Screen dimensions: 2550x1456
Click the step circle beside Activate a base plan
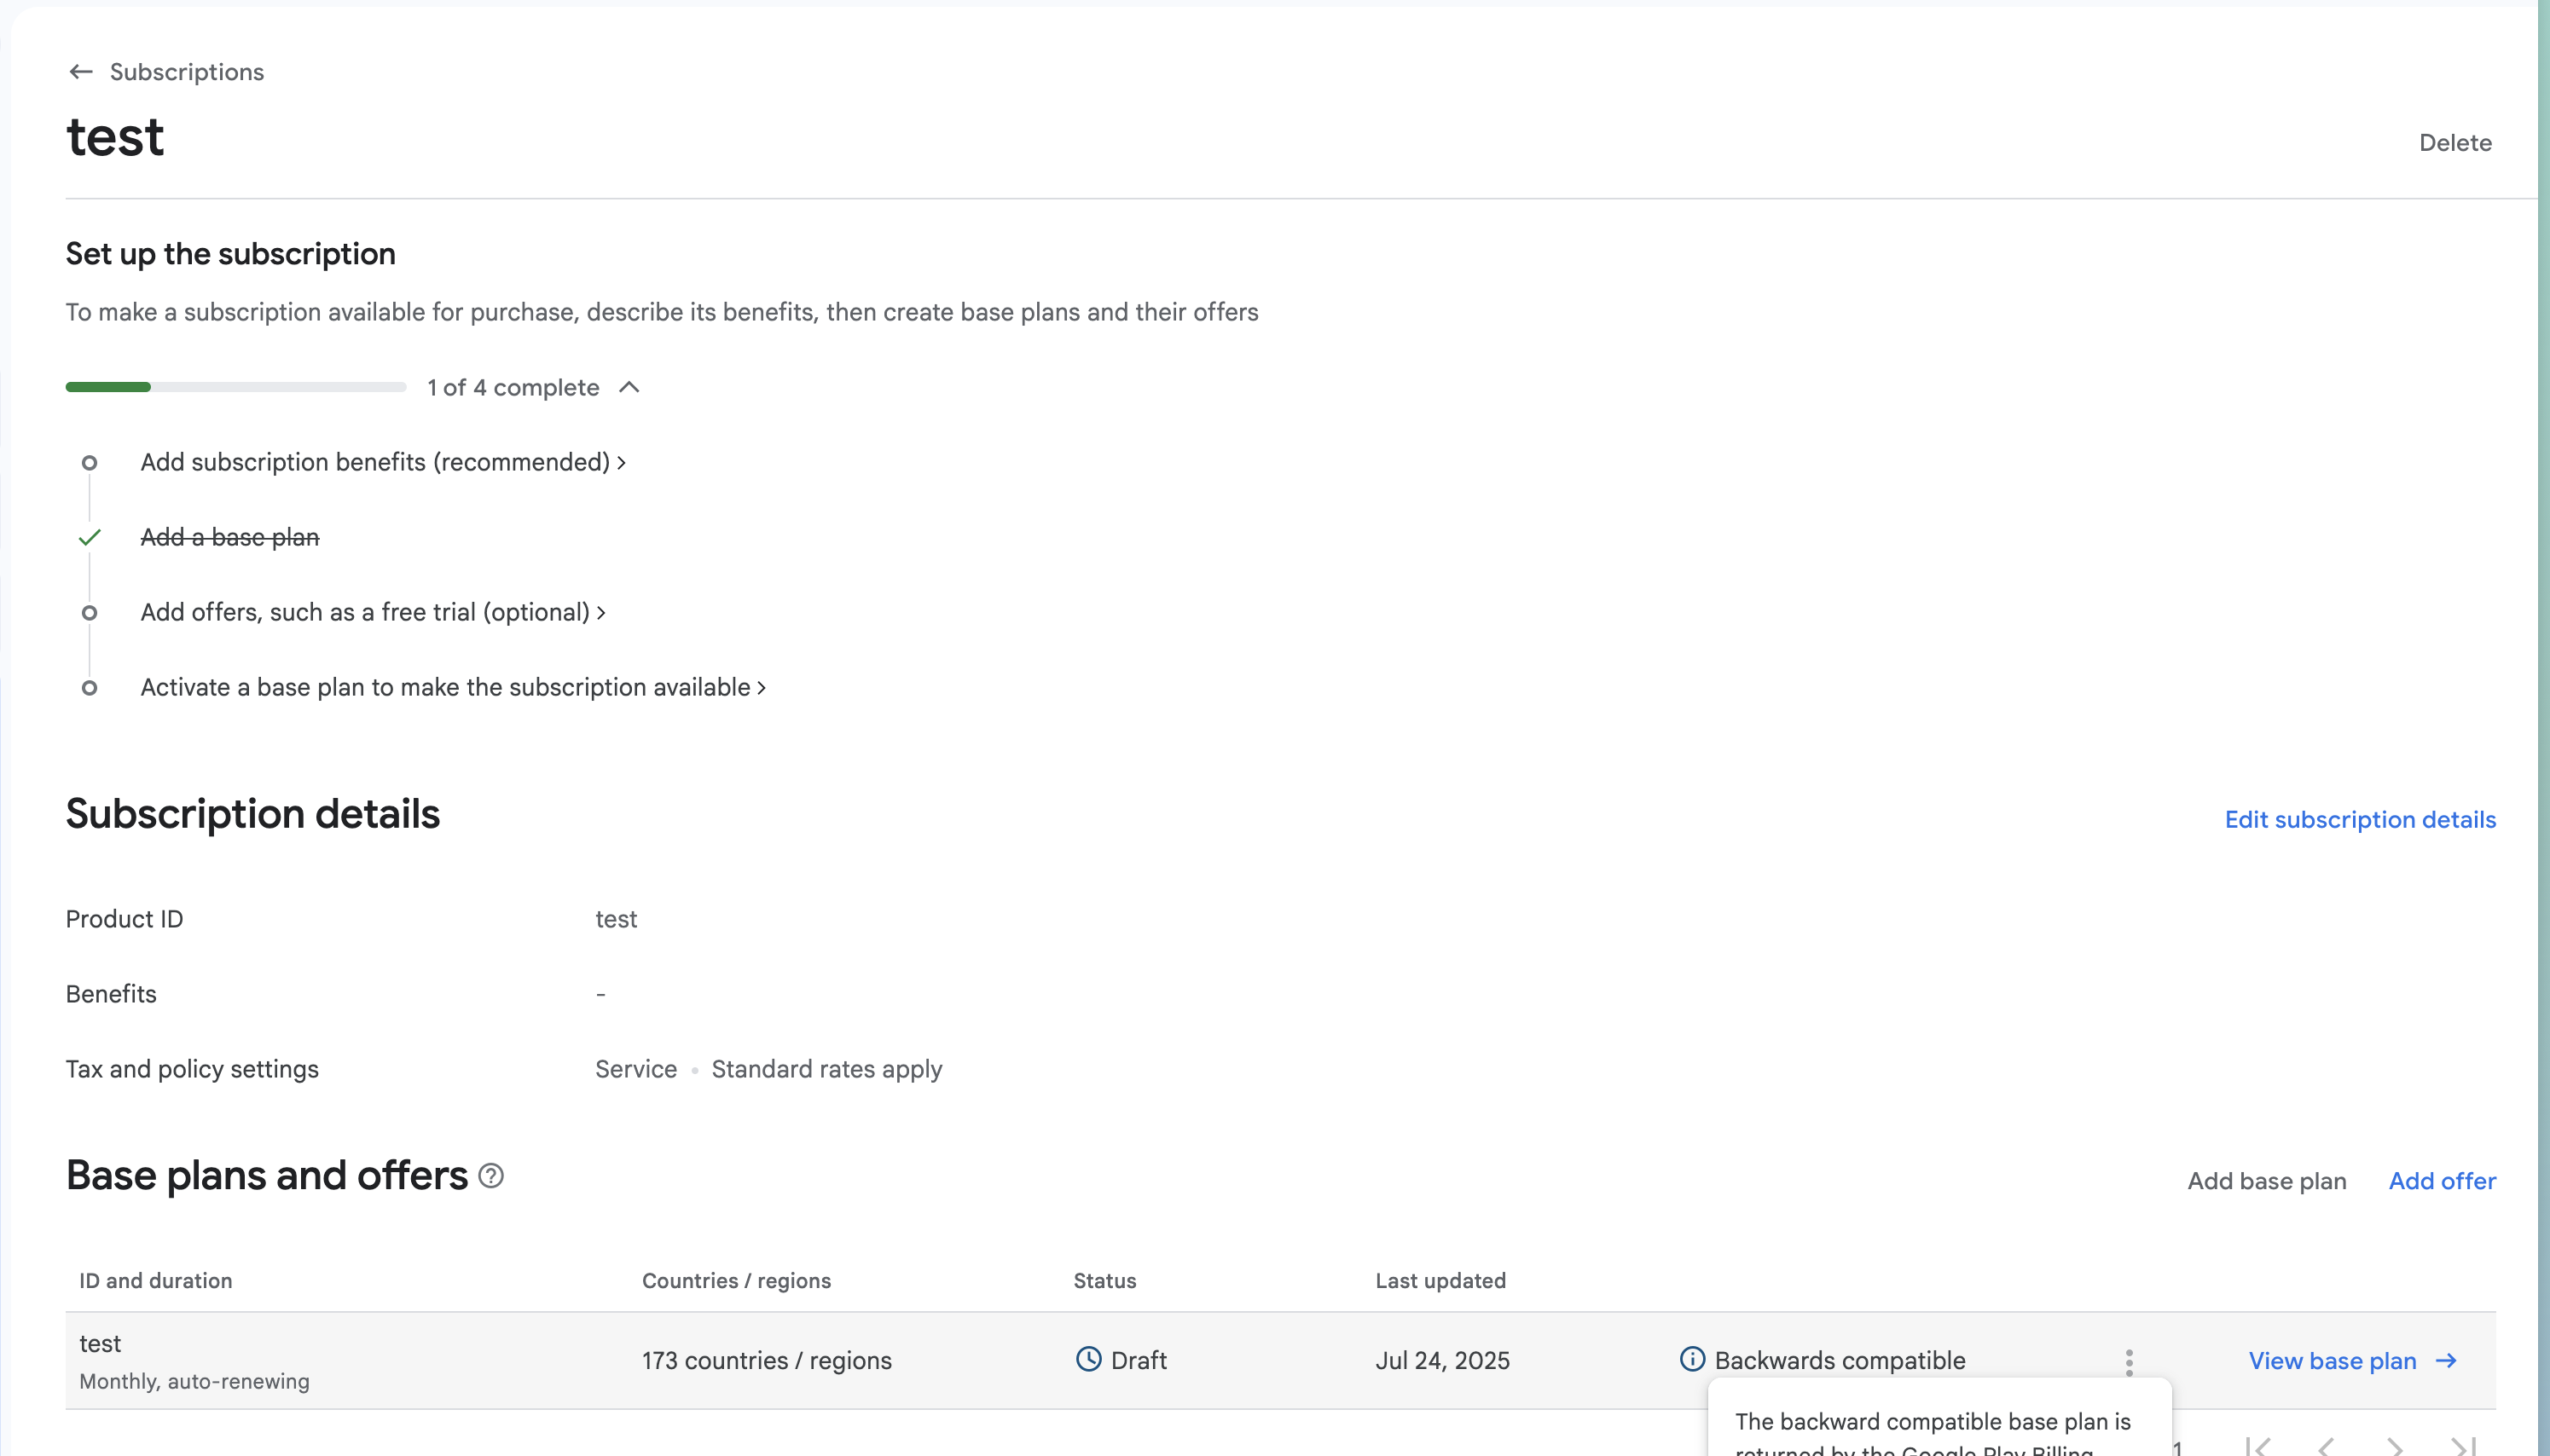pyautogui.click(x=89, y=688)
